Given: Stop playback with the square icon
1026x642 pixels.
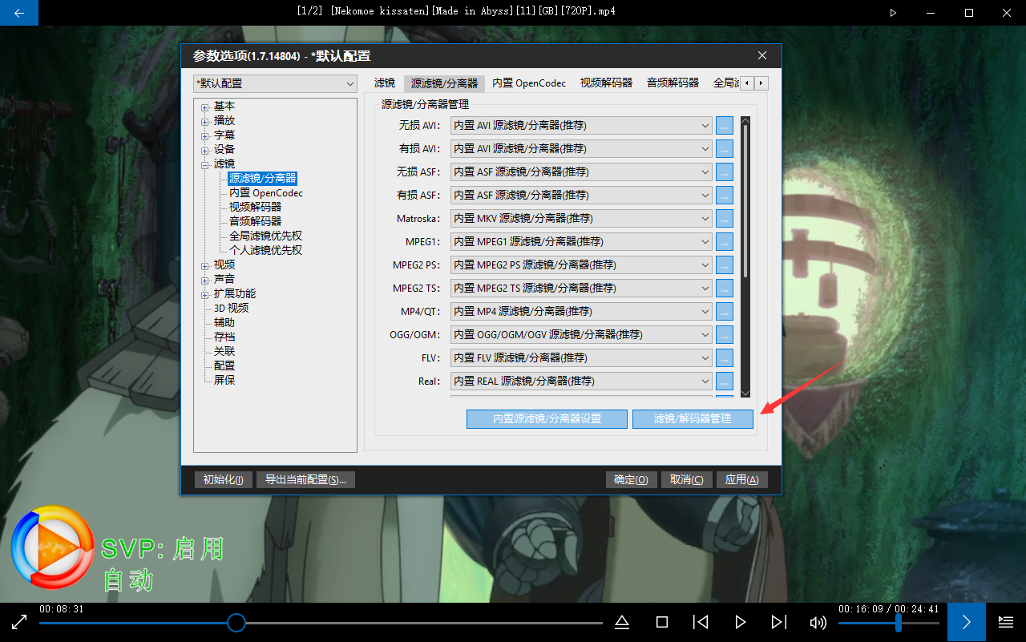Looking at the screenshot, I should [662, 622].
